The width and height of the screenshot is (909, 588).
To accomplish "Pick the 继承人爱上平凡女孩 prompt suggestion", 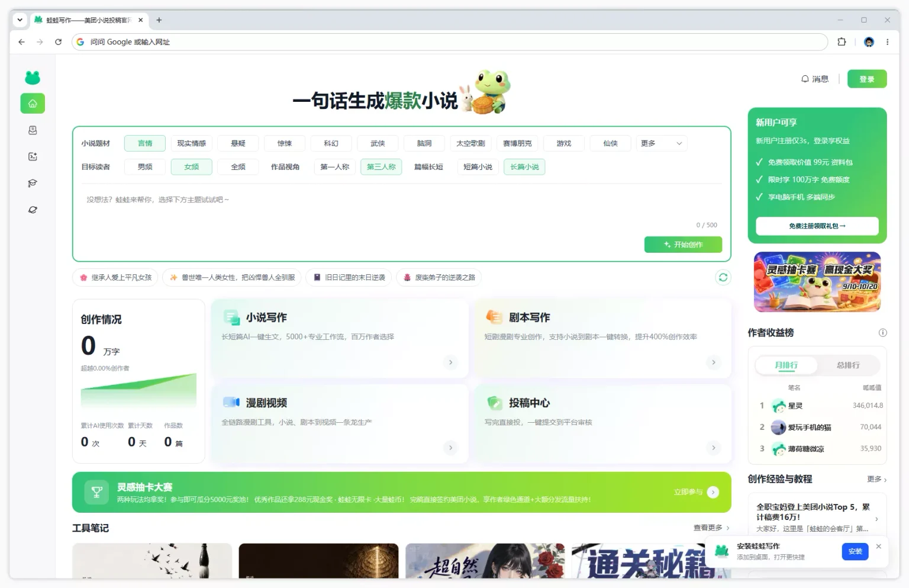I will (116, 277).
